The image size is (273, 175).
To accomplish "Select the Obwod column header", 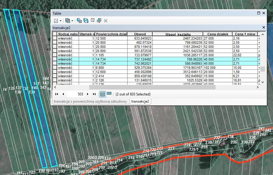I will pos(140,34).
